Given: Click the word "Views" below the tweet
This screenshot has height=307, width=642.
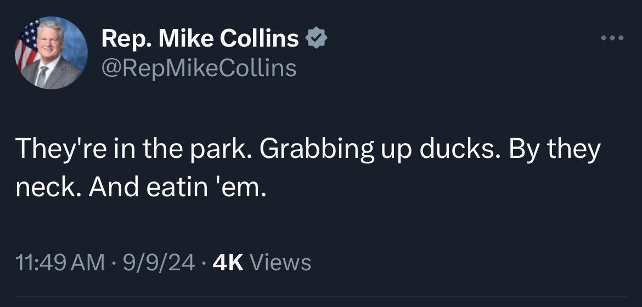Looking at the screenshot, I should (280, 263).
